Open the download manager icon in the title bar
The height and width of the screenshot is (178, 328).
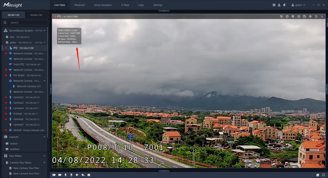coord(279,5)
